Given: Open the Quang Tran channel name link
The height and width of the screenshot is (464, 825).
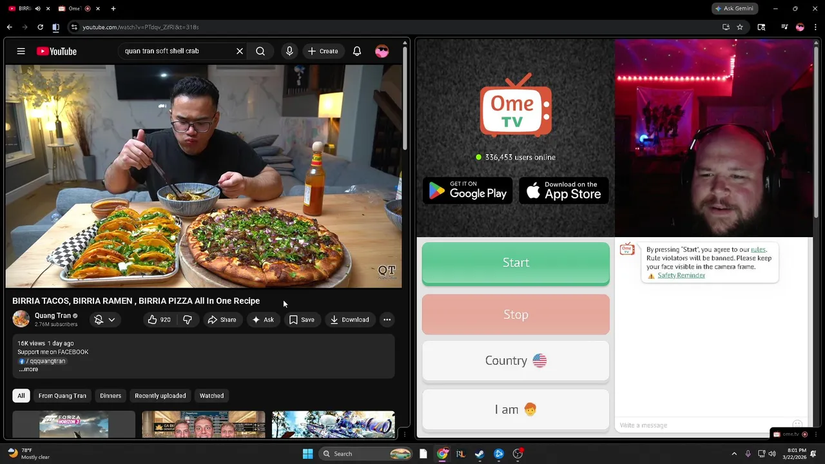Looking at the screenshot, I should (52, 315).
